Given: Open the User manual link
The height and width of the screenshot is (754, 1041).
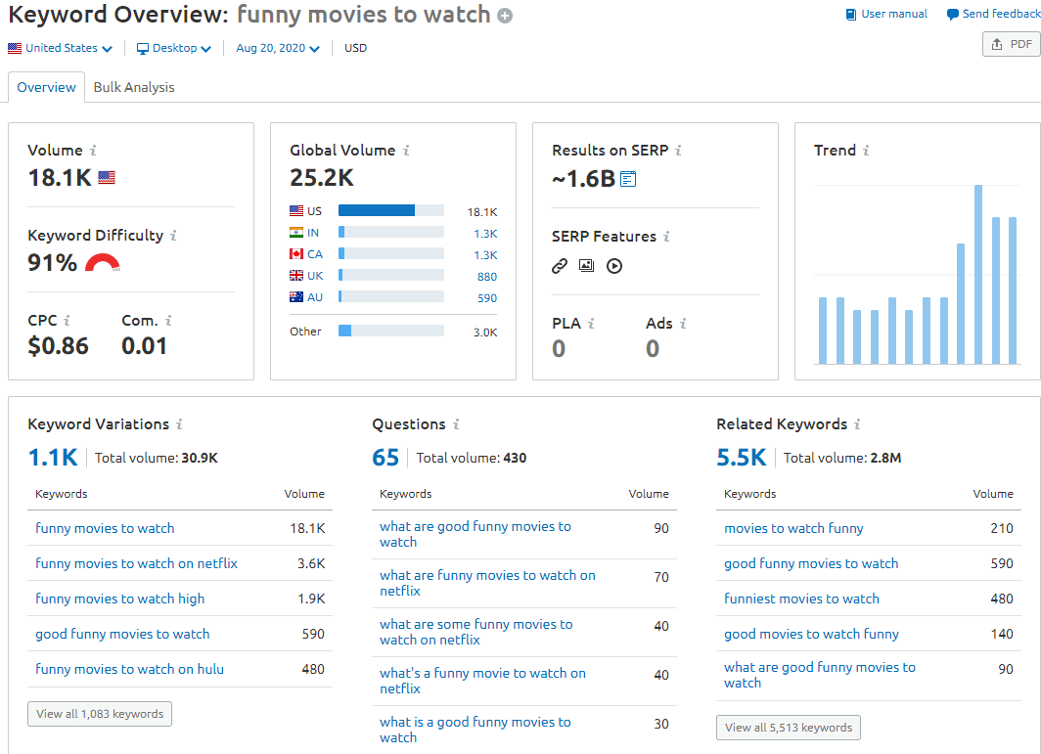Looking at the screenshot, I should click(x=886, y=14).
